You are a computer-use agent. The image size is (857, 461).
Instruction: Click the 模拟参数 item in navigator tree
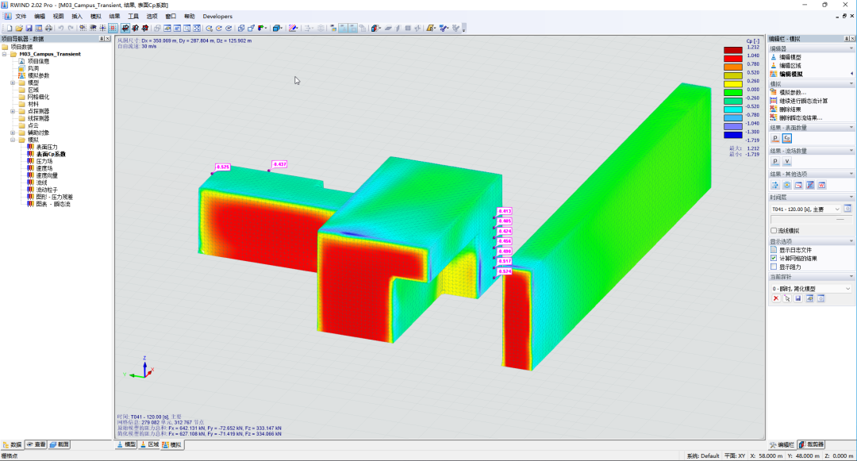pos(38,75)
